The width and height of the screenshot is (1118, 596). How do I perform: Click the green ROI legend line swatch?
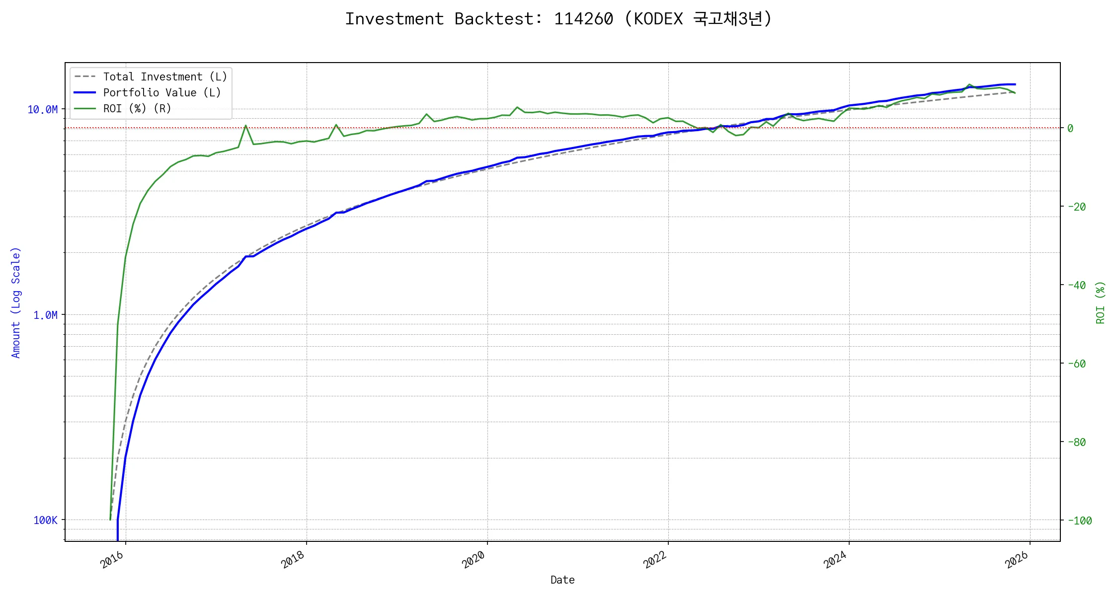click(84, 108)
